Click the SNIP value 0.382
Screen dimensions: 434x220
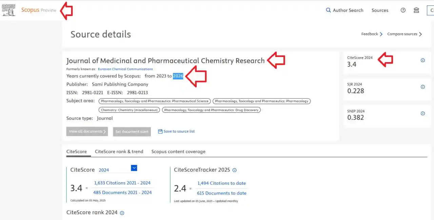click(356, 118)
